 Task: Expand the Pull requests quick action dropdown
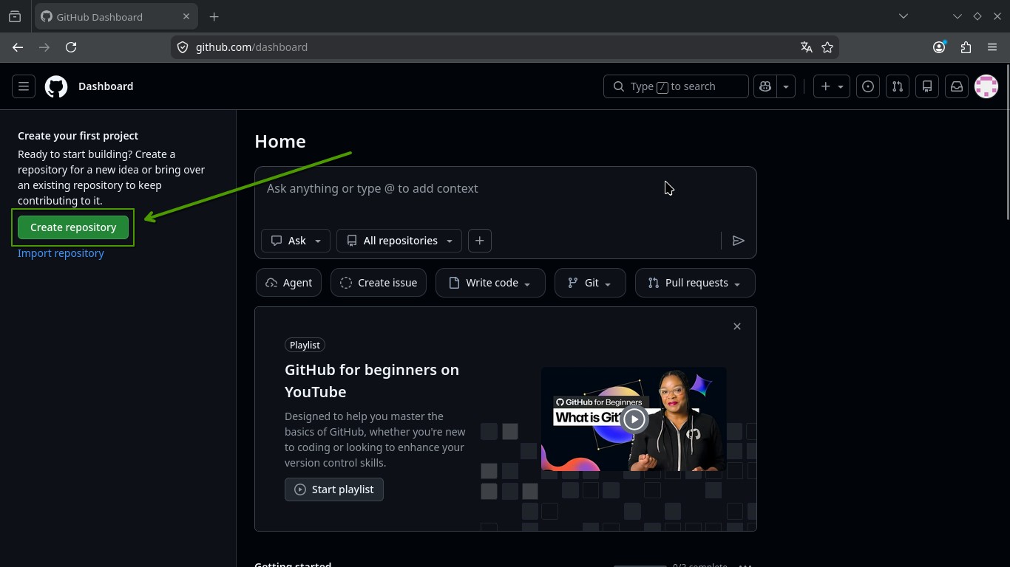pos(695,283)
